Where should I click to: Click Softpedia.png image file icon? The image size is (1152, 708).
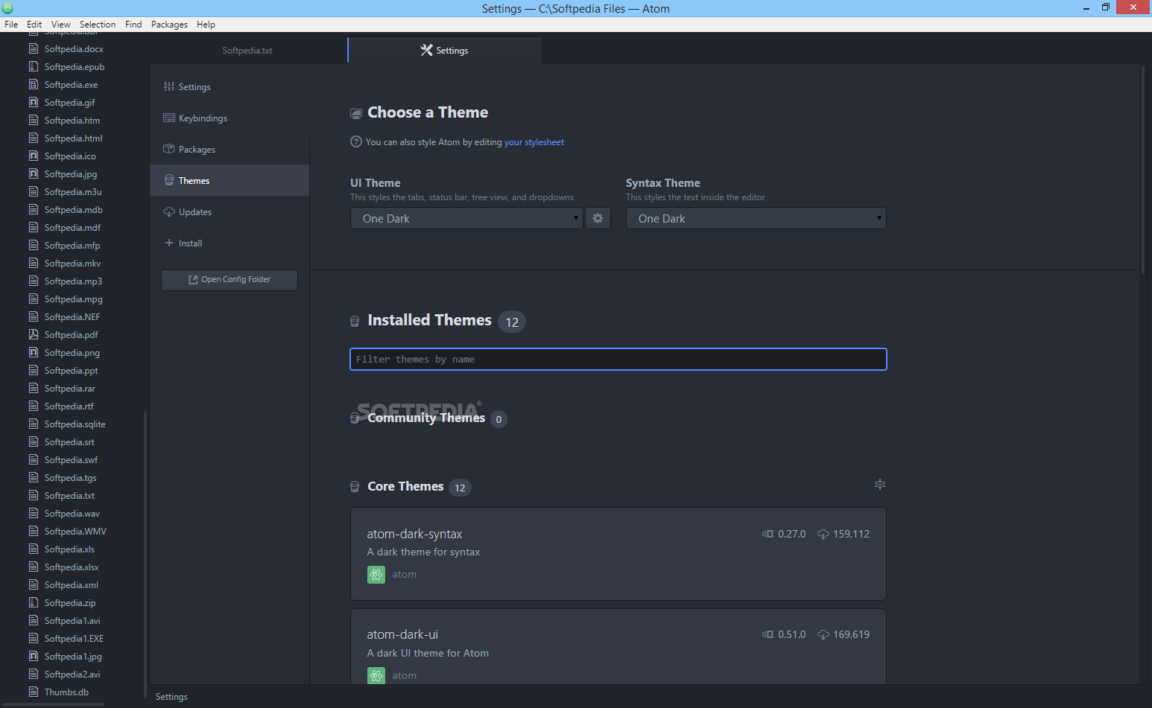pos(34,352)
